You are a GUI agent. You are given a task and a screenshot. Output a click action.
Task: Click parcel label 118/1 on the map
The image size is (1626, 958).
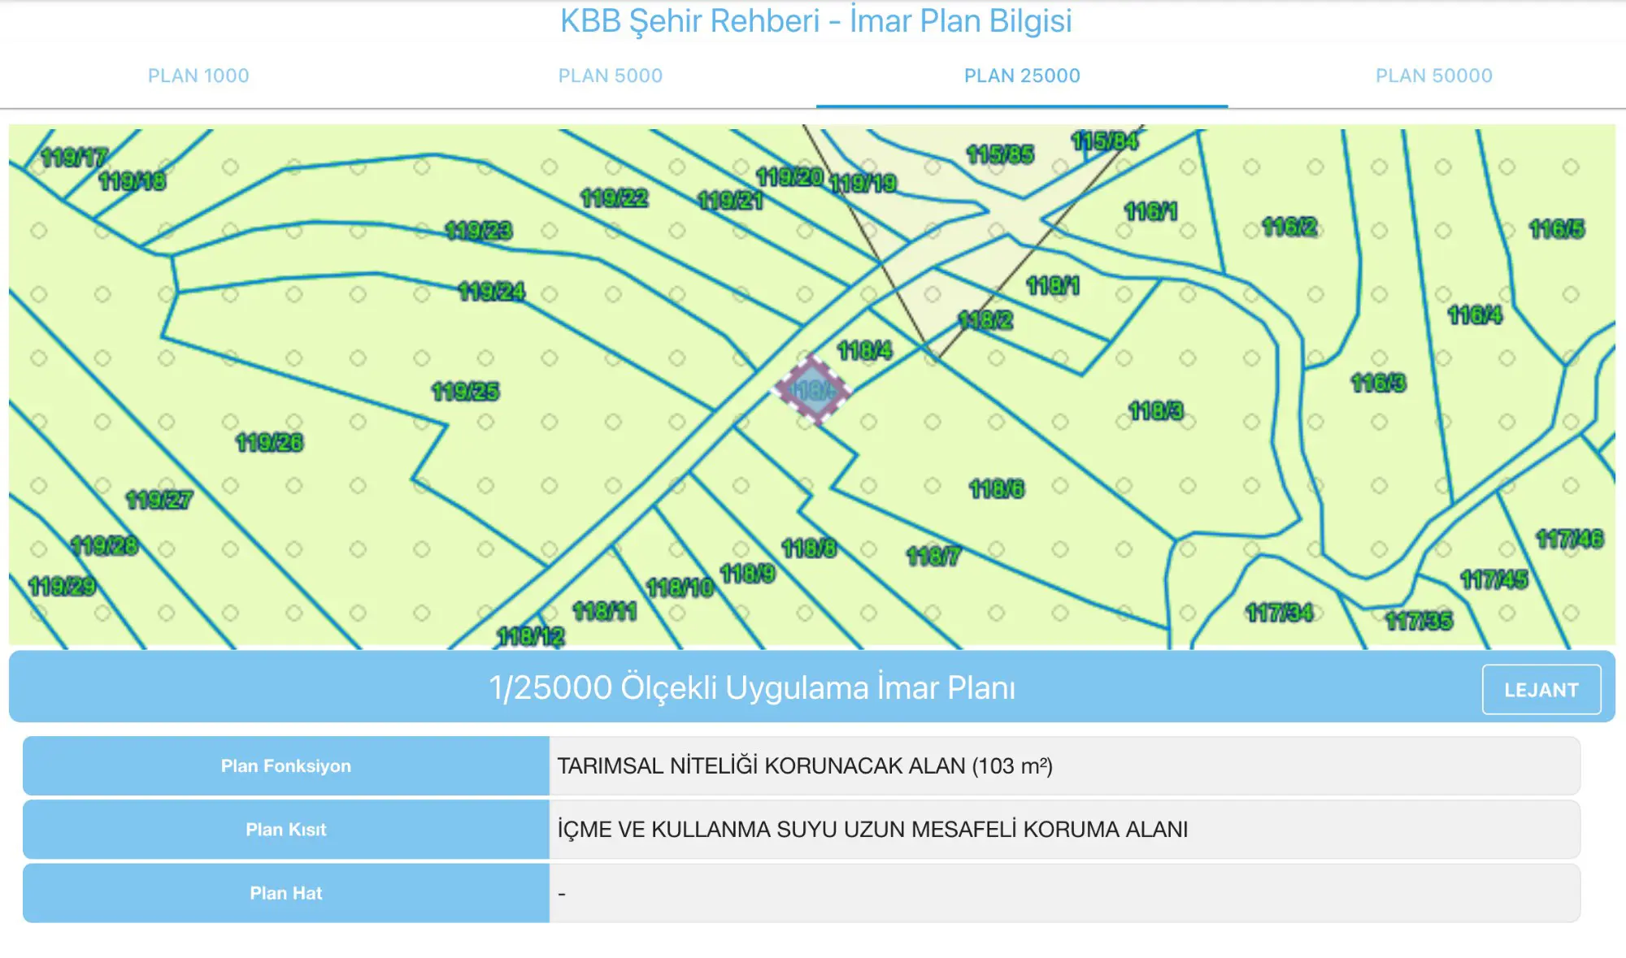tap(1053, 285)
